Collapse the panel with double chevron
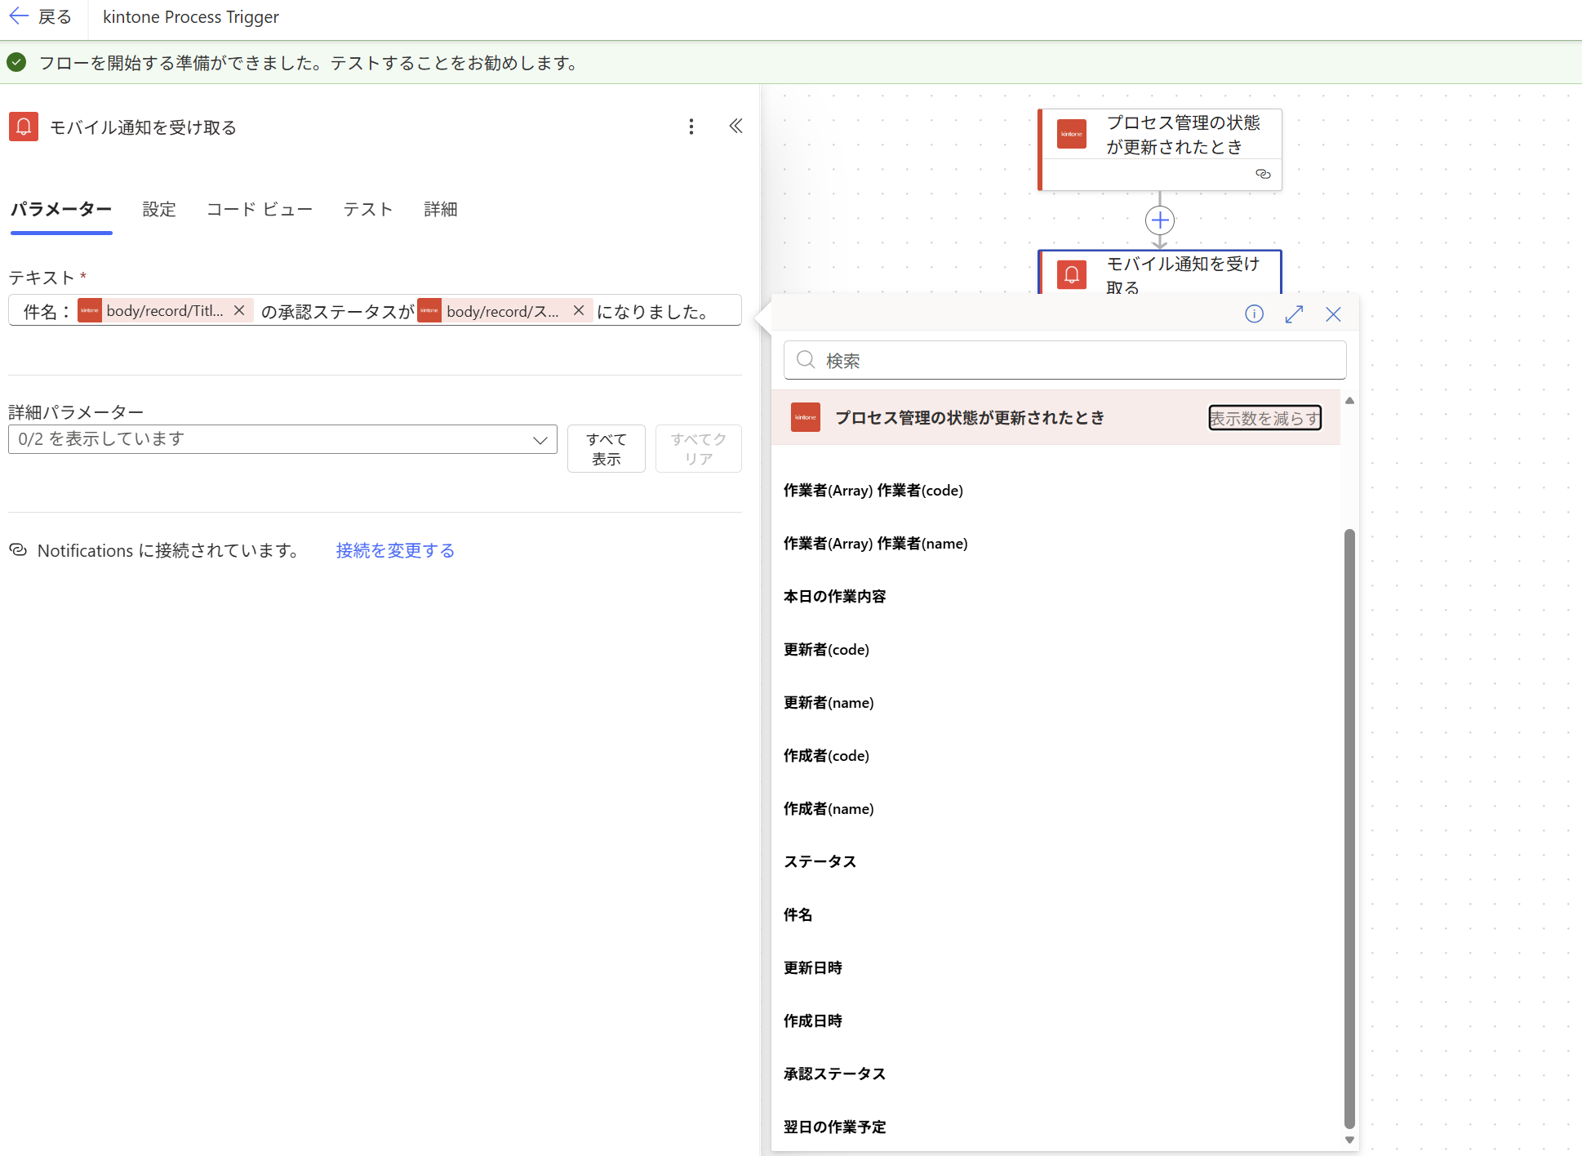Image resolution: width=1582 pixels, height=1156 pixels. pyautogui.click(x=735, y=127)
